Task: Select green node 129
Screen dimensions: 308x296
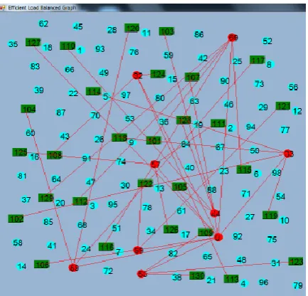Action: [x=46, y=198]
